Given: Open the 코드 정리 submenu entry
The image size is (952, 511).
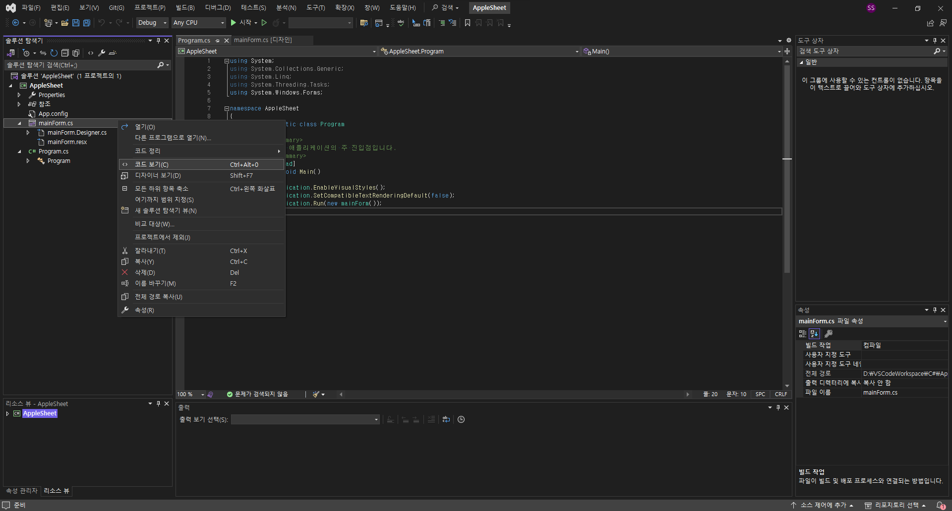Looking at the screenshot, I should click(201, 151).
